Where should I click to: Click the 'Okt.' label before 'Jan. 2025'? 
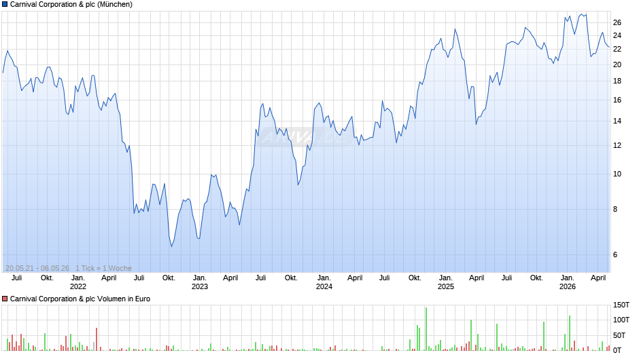415,278
